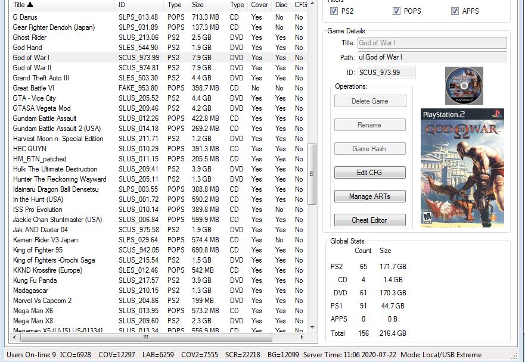Sort by the Disc column header
This screenshot has height=362, width=525.
coord(281,5)
